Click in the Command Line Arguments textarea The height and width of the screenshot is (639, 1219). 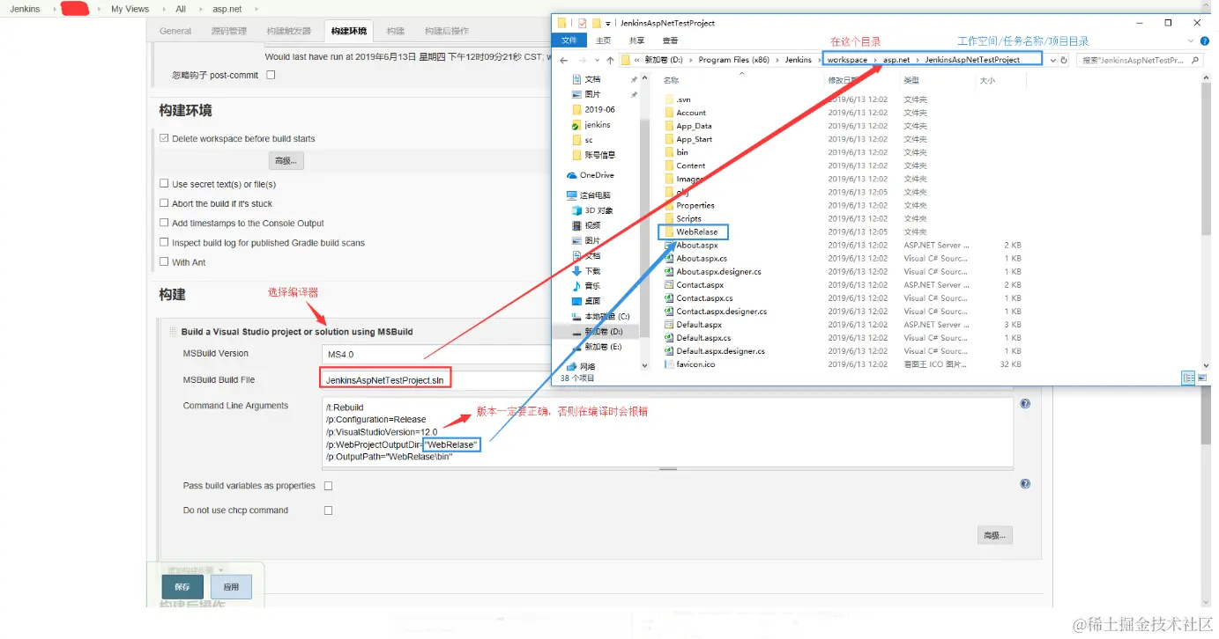(668, 432)
